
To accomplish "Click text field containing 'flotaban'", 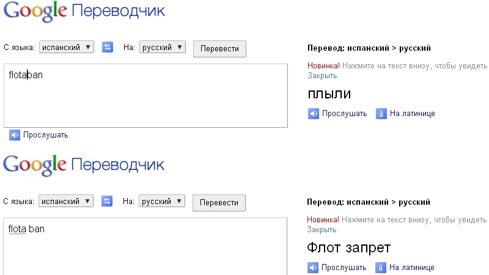I will pos(145,95).
